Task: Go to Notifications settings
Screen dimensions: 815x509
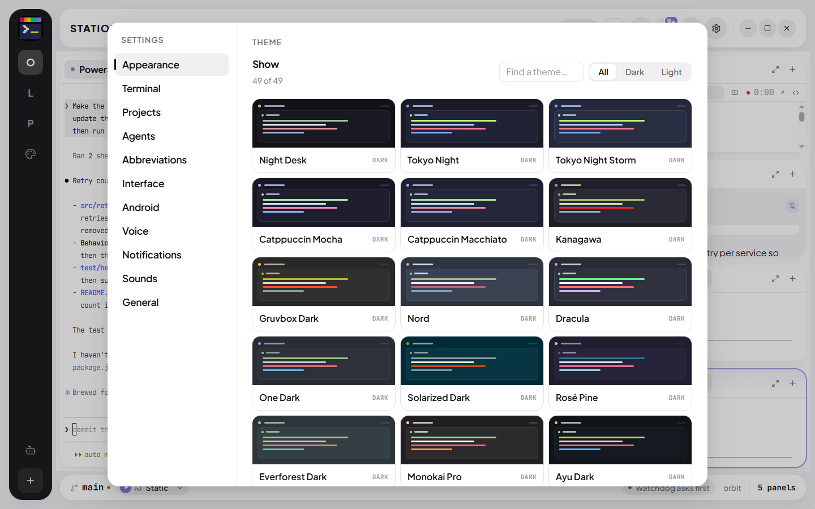Action: (x=172, y=255)
